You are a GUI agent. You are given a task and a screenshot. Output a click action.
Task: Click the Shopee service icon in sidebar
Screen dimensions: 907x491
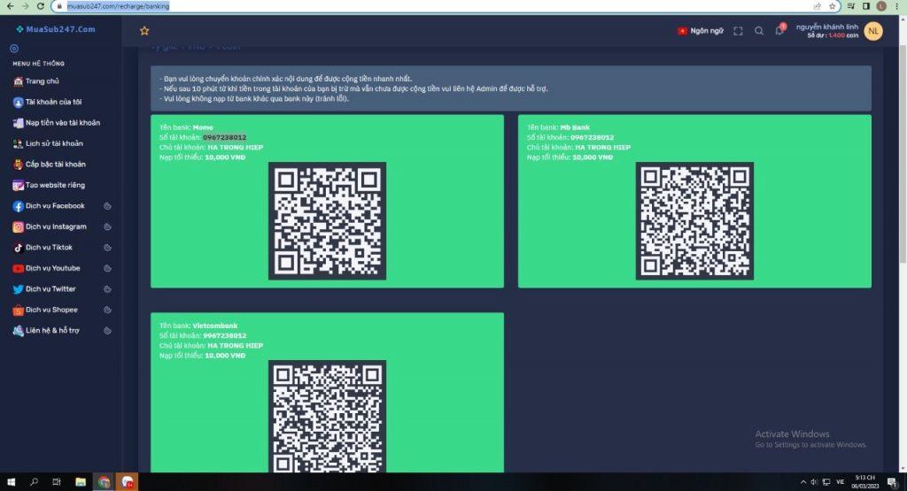[18, 311]
